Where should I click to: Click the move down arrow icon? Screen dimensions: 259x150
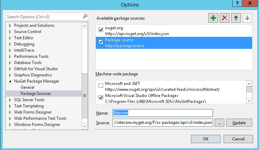[246, 18]
